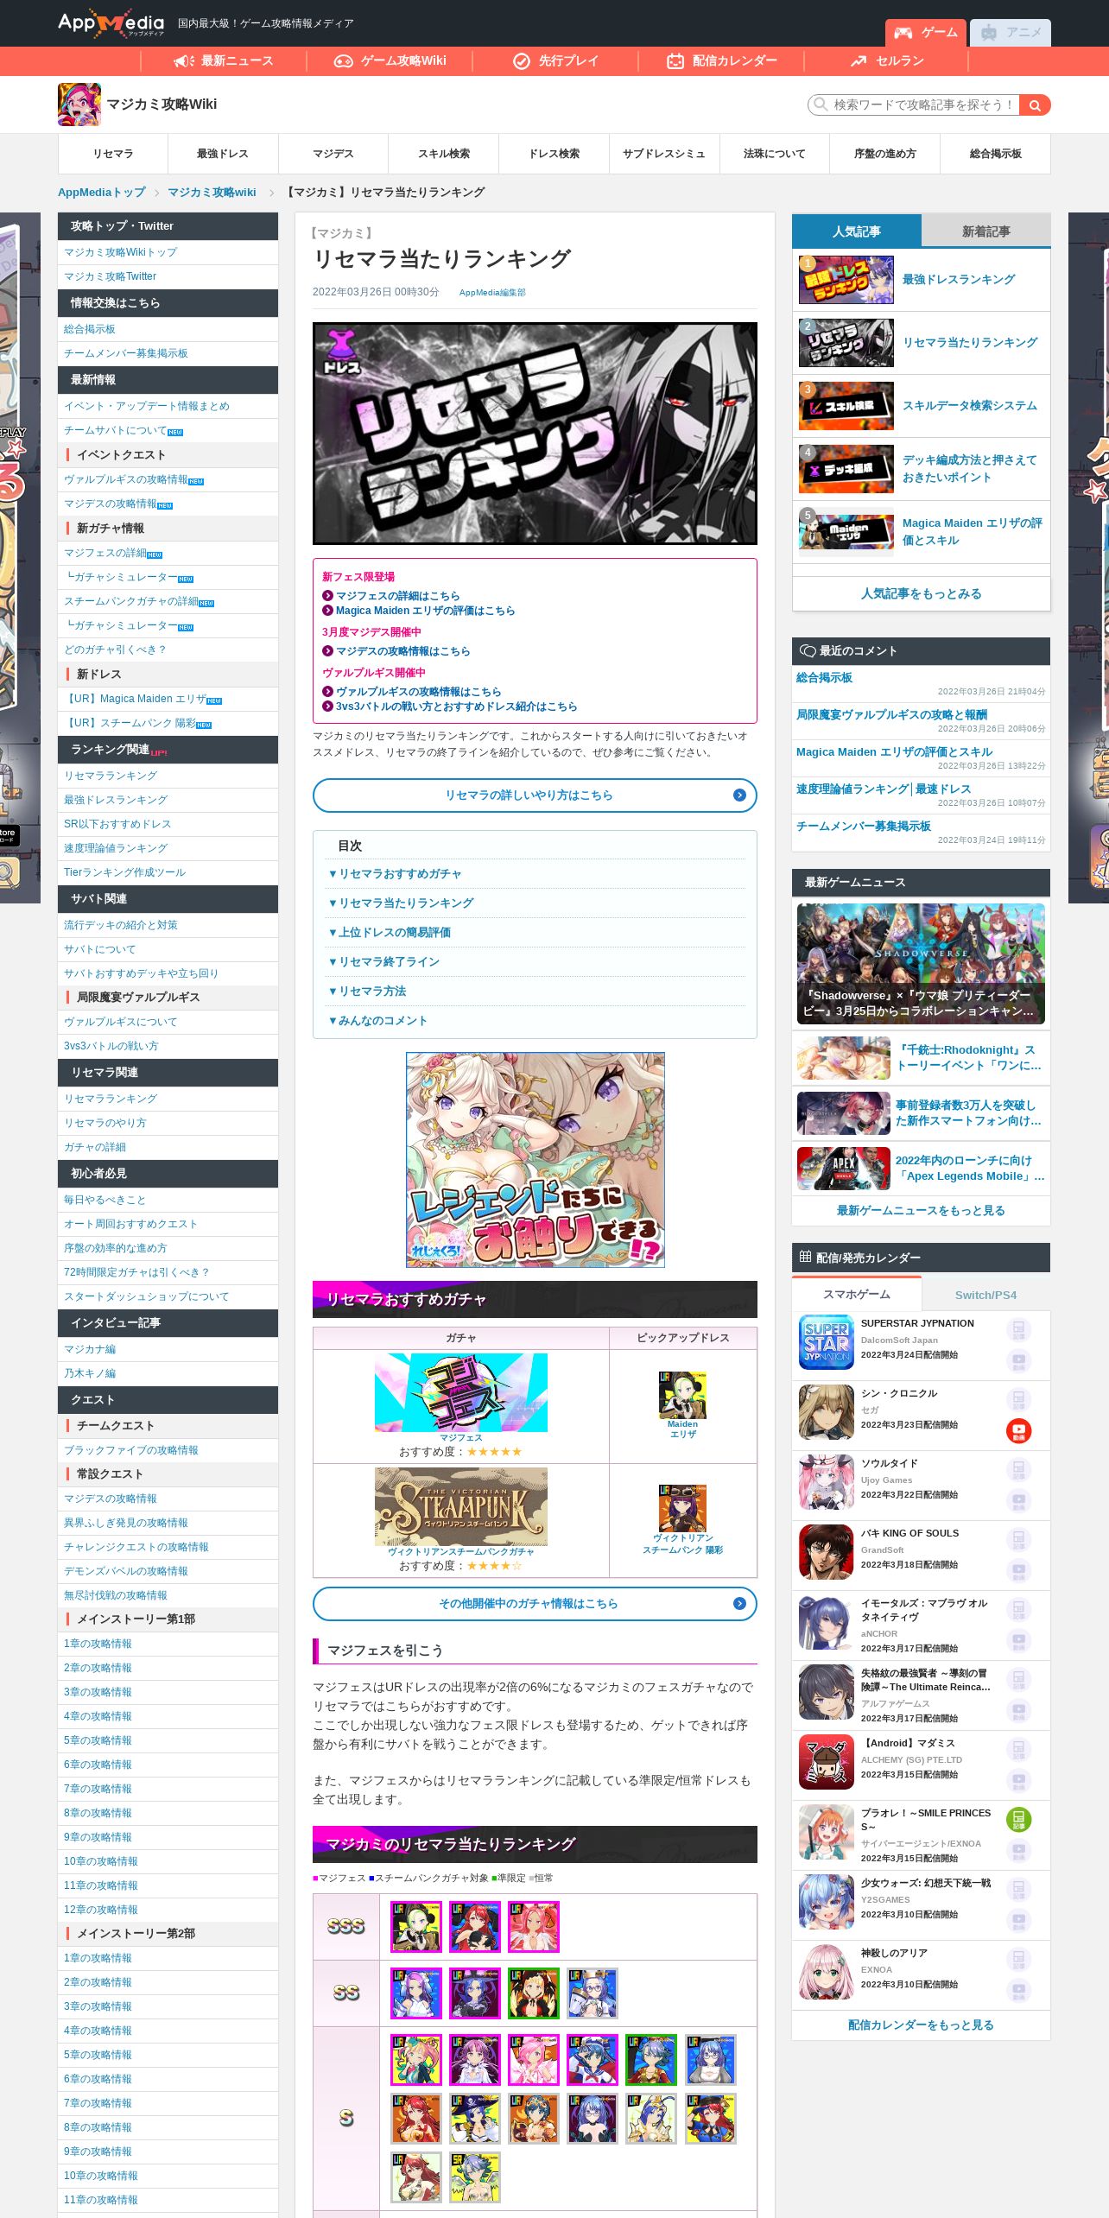Click ヴィクトリアンスチームパンク 陽彩 dress icon
The height and width of the screenshot is (2218, 1109).
682,1508
